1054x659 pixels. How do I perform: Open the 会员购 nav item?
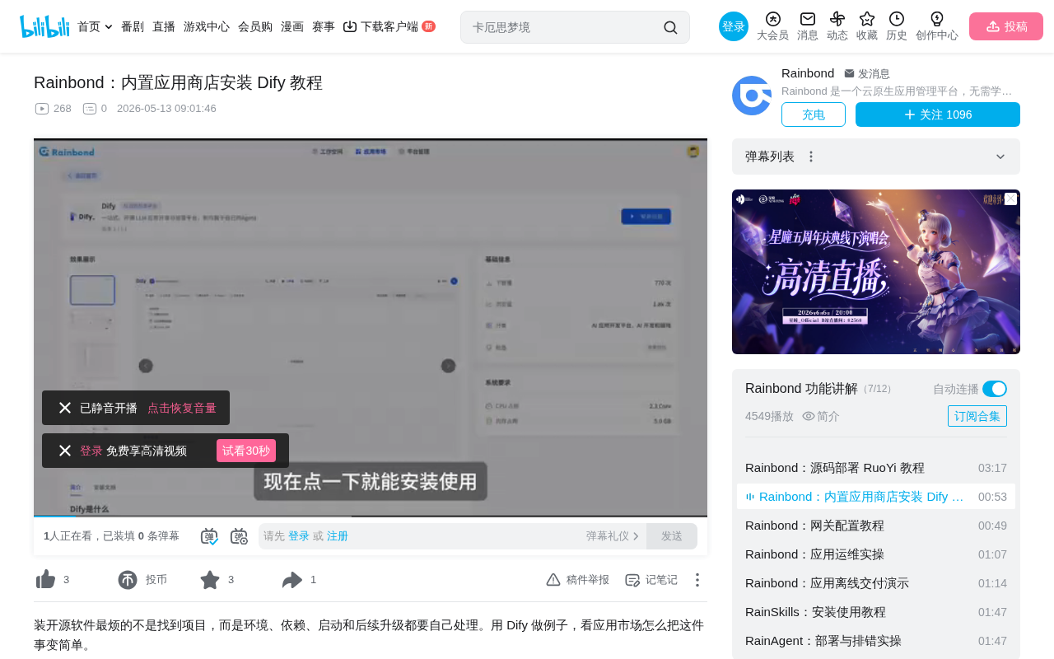[x=255, y=26]
